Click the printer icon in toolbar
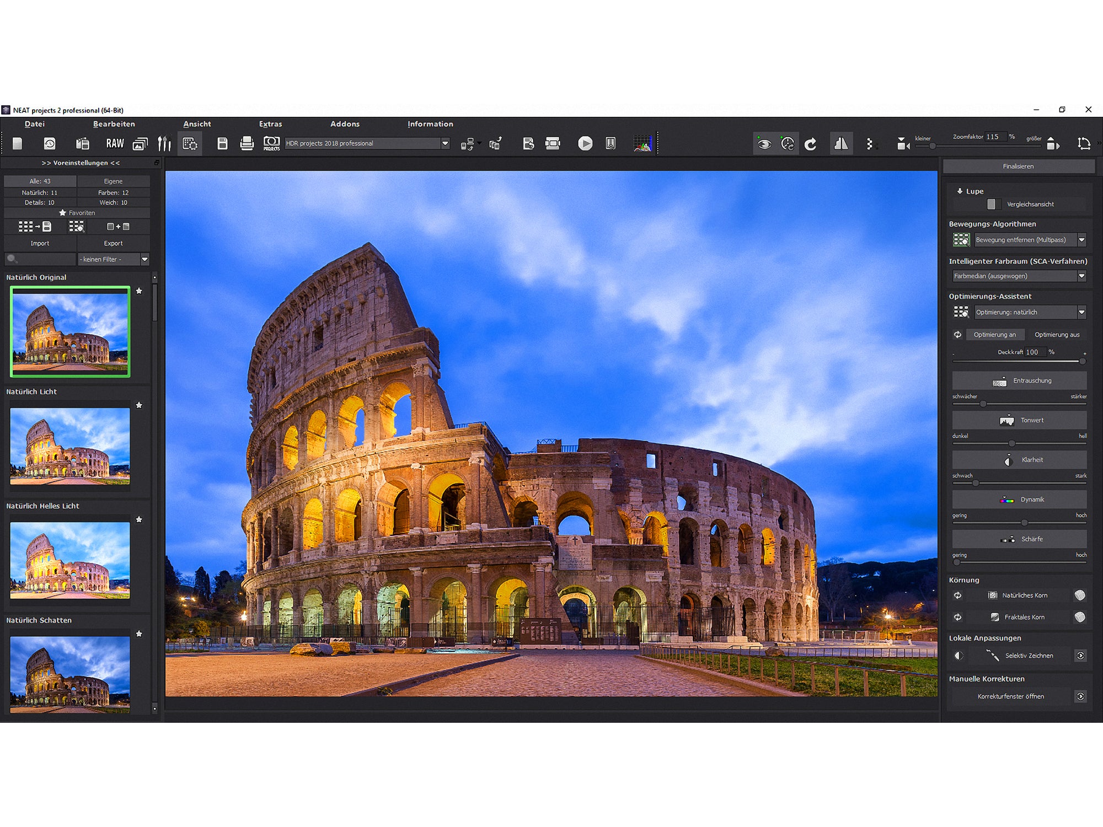Viewport: 1103px width, 827px height. click(247, 144)
